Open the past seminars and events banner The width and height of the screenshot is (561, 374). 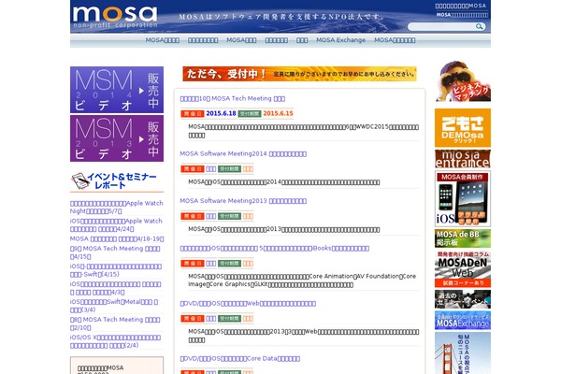pyautogui.click(x=463, y=299)
